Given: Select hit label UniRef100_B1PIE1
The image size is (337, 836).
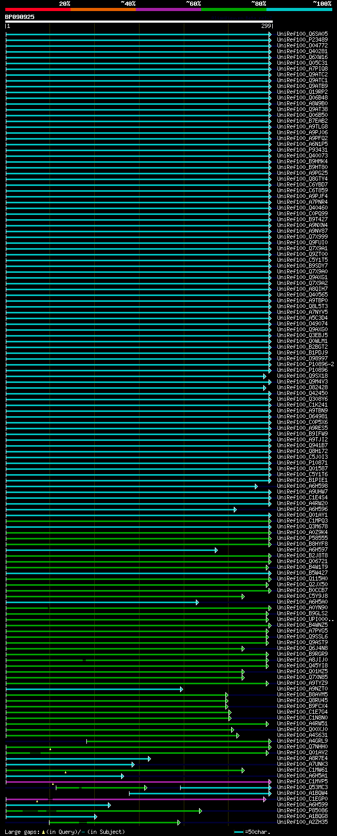Looking at the screenshot, I should pyautogui.click(x=302, y=480).
